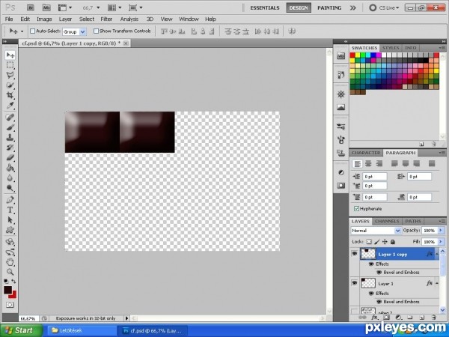This screenshot has height=337, width=449.
Task: Select the Design workspace button
Action: [299, 7]
